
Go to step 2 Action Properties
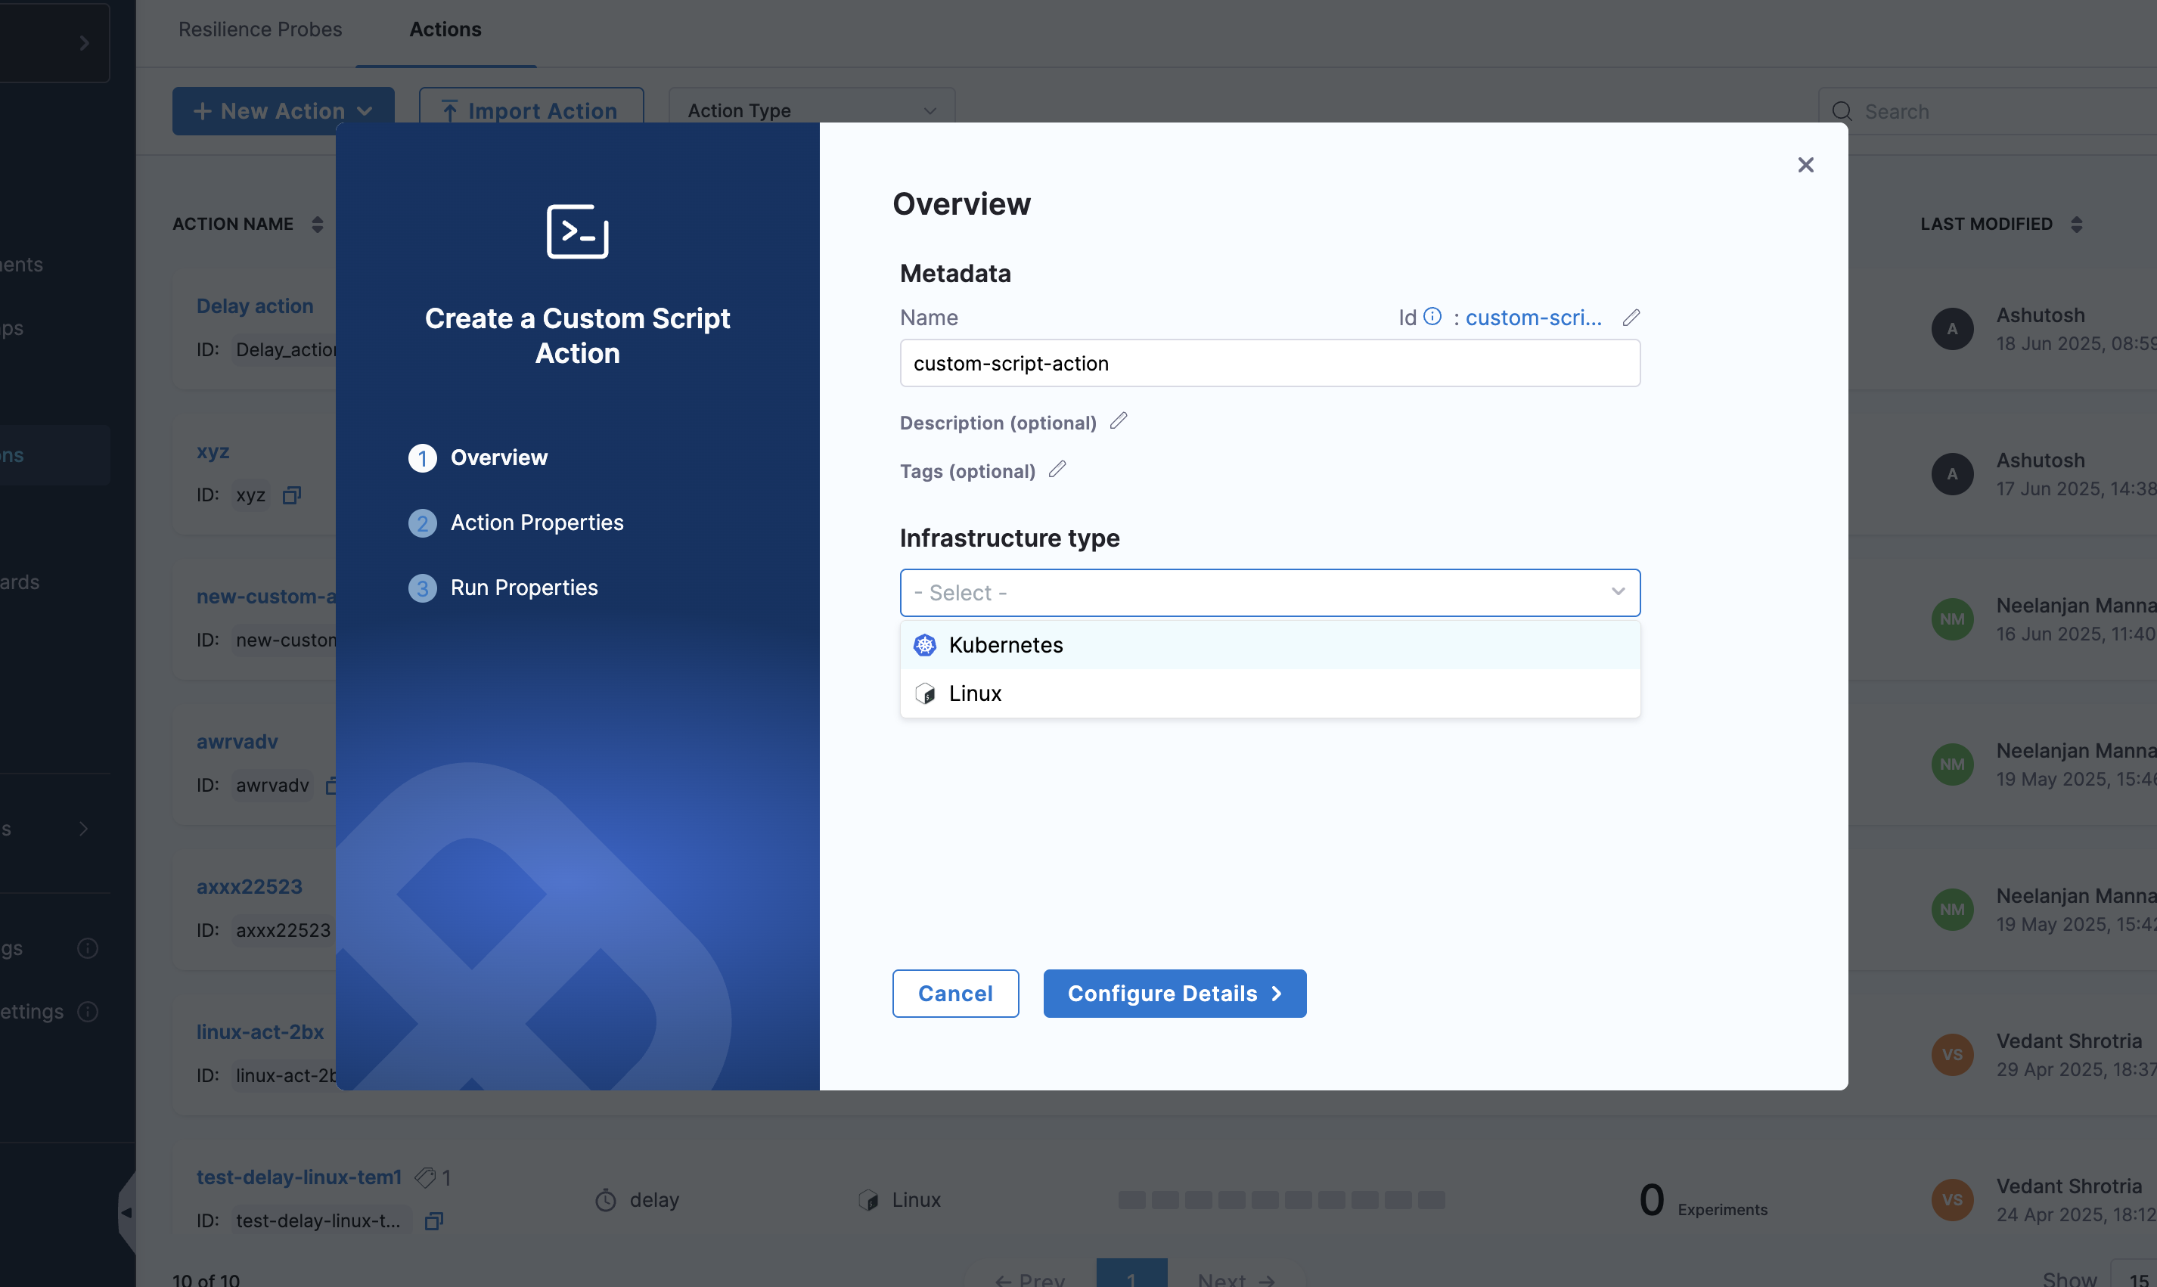[x=536, y=522]
